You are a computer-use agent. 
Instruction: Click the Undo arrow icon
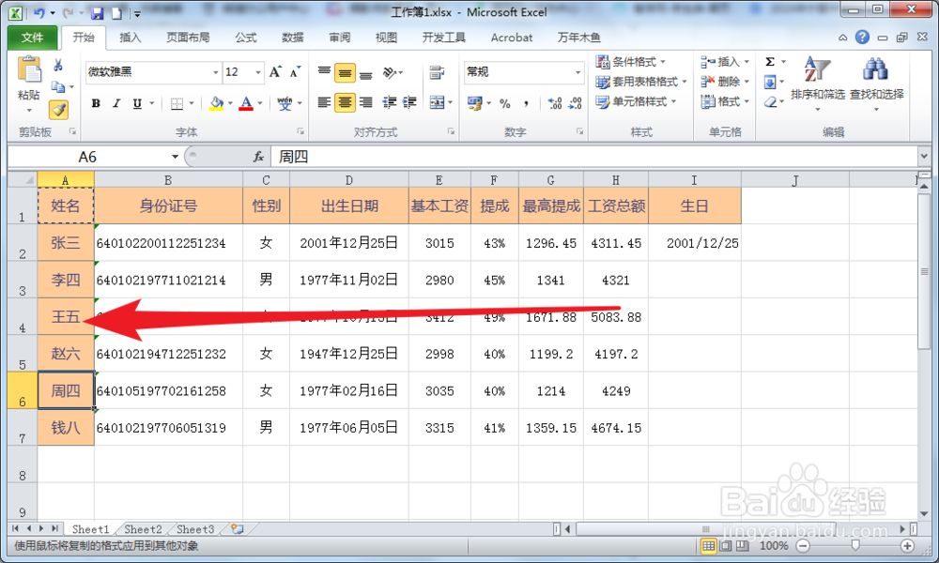click(x=38, y=12)
